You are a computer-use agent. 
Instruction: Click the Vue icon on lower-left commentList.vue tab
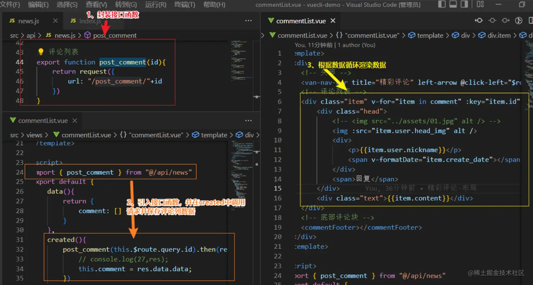click(13, 120)
